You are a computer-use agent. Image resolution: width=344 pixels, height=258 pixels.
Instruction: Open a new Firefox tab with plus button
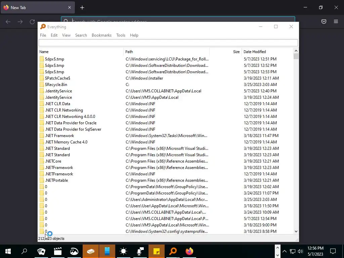(82, 8)
